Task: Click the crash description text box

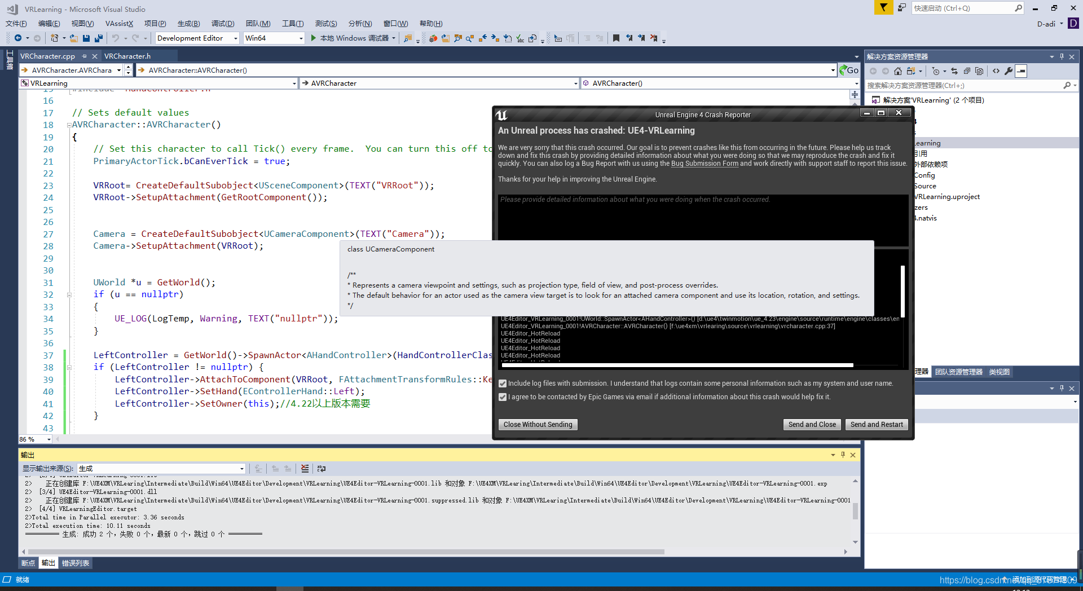Action: coord(702,220)
